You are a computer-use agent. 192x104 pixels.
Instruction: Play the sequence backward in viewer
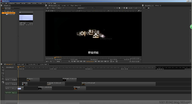(84, 61)
